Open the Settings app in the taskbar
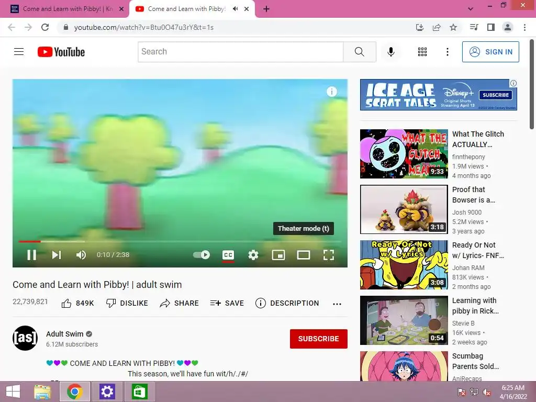The image size is (536, 402). click(x=107, y=392)
